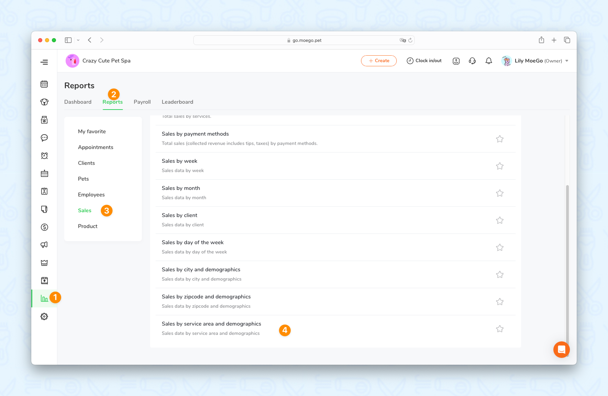Open the pet jar icon in sidebar
Viewport: 608px width, 396px height.
pos(44,120)
